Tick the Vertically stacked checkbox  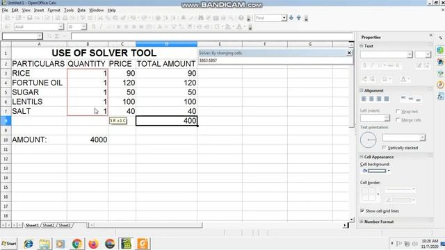(x=385, y=147)
